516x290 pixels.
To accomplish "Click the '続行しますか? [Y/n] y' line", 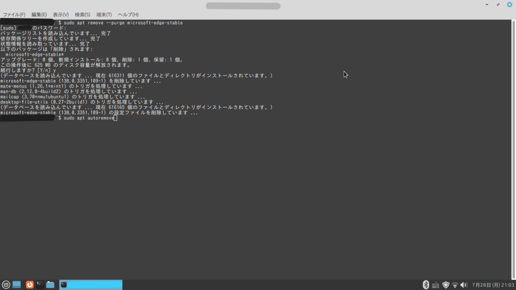I will click(x=28, y=70).
